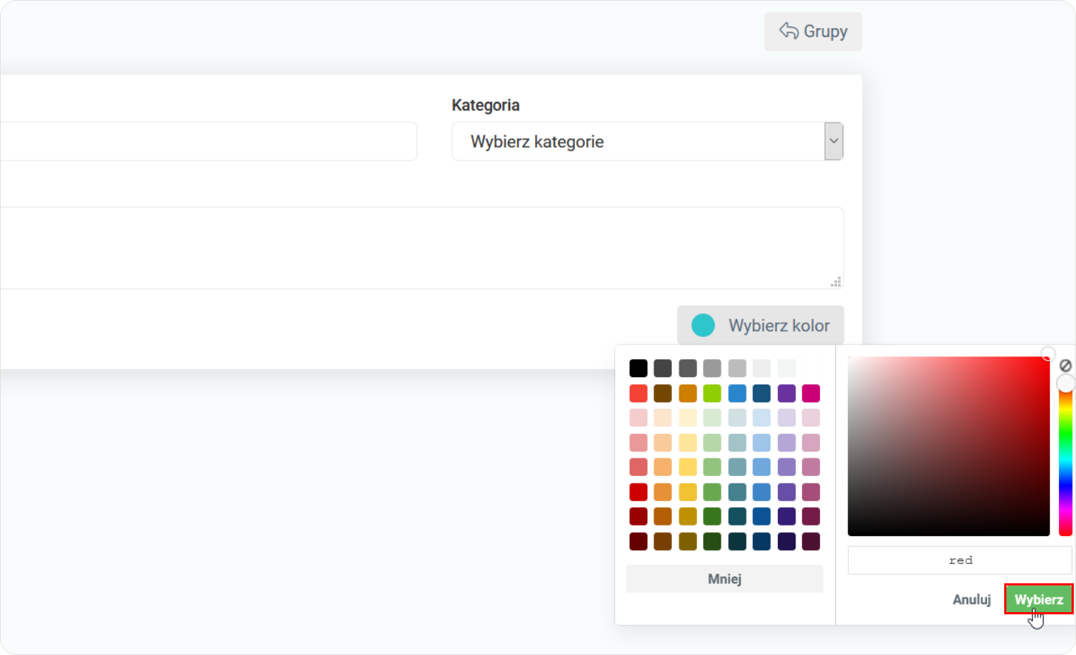This screenshot has height=655, width=1076.
Task: Click the name input field left of Kategoria
Action: tap(209, 141)
